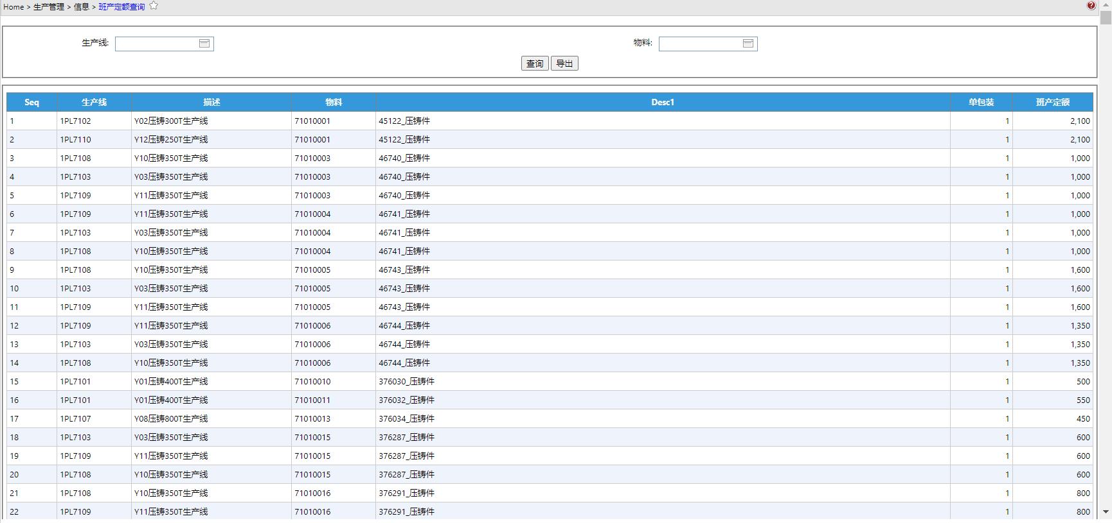Focus the 物料 input field

point(699,44)
